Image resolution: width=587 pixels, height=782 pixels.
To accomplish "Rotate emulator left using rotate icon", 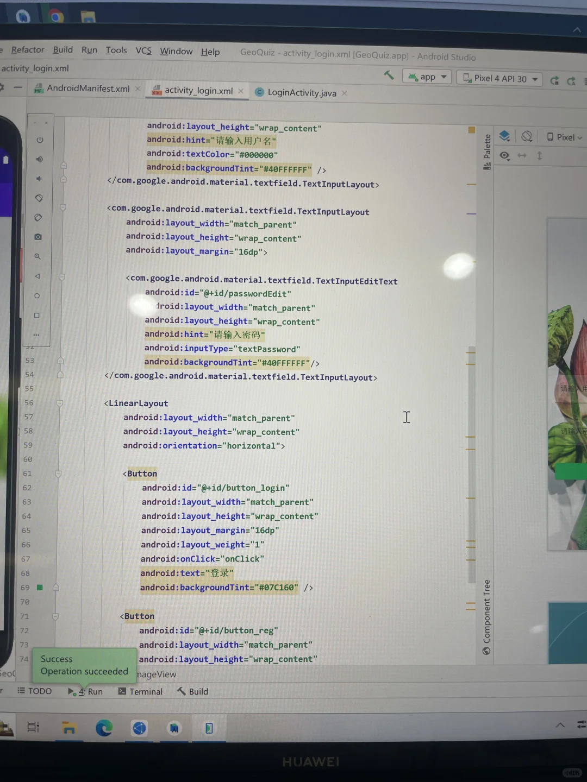I will click(39, 198).
